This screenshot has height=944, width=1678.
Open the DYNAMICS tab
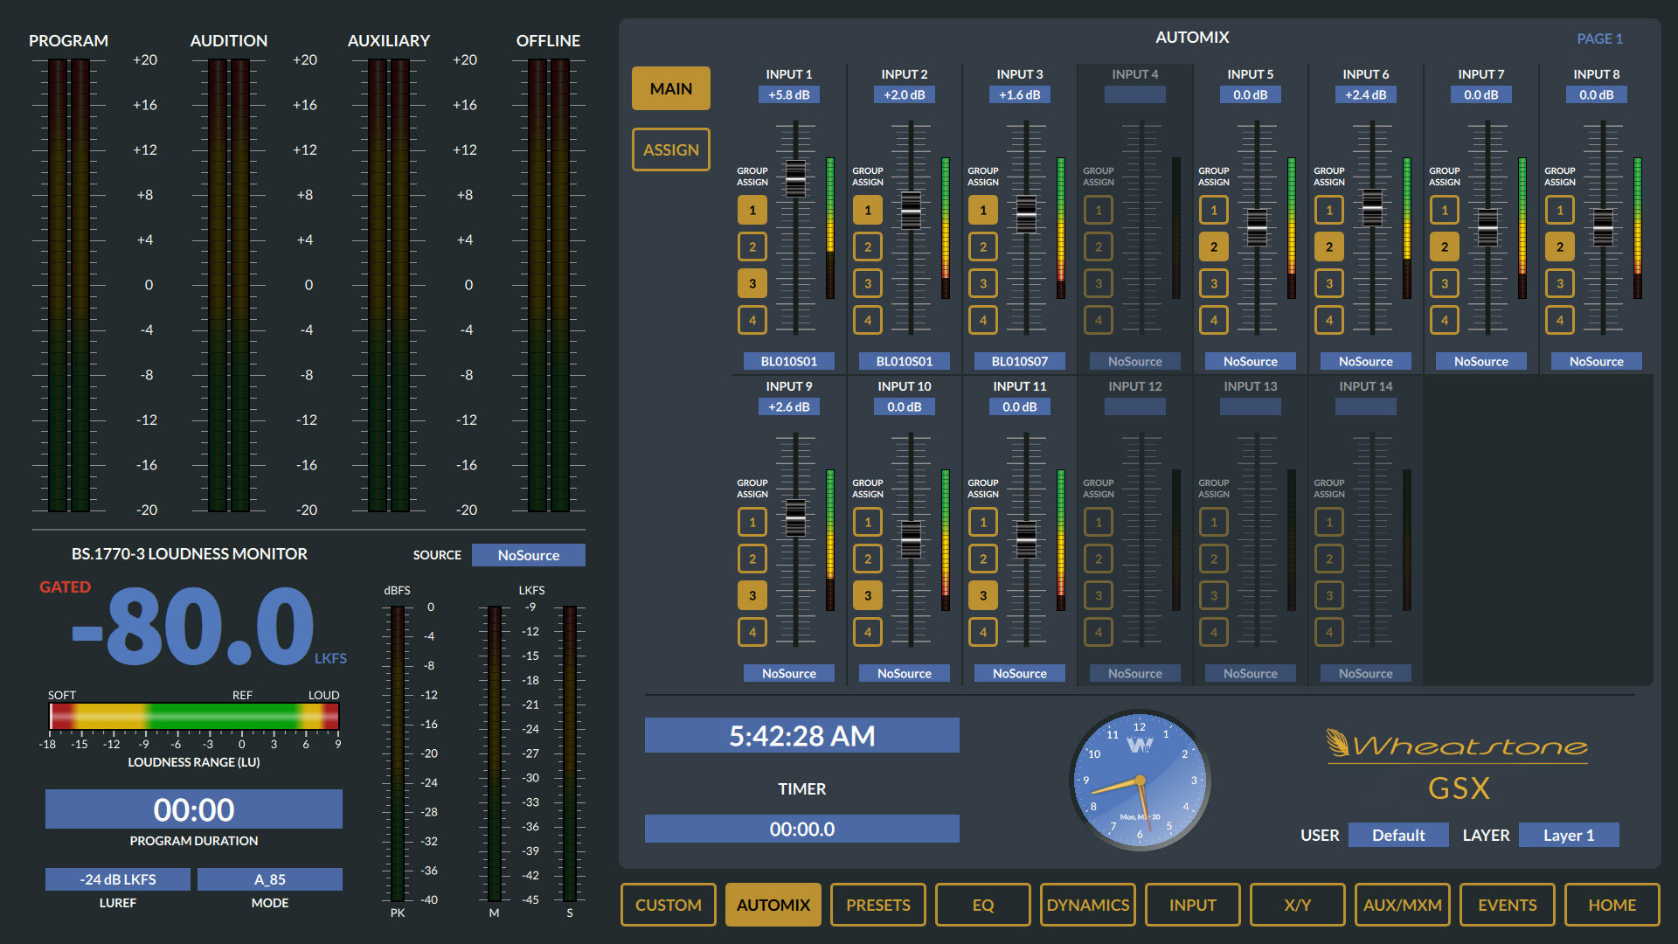1088,905
